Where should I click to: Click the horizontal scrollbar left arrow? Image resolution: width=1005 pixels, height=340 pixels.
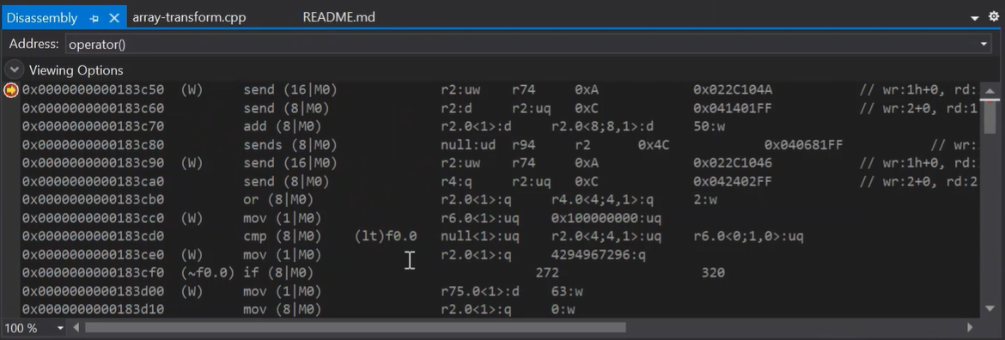76,328
